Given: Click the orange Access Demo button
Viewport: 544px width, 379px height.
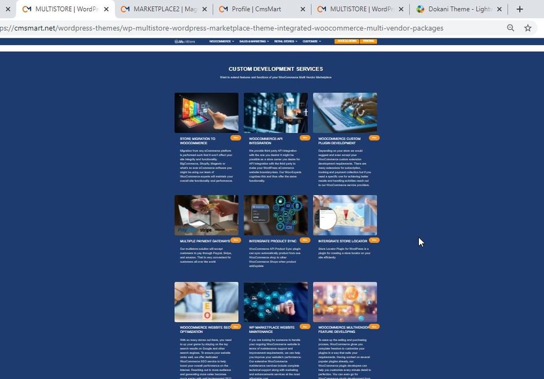Looking at the screenshot, I should point(347,41).
